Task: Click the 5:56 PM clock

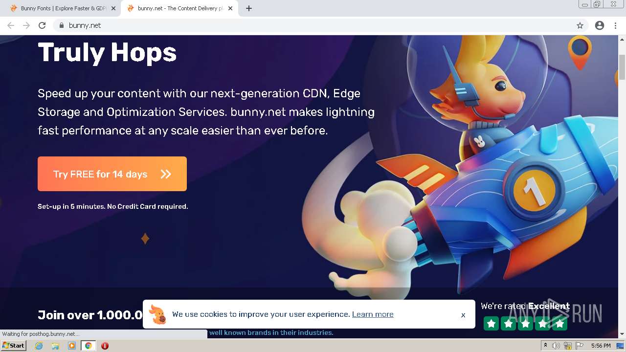Action: pos(601,346)
